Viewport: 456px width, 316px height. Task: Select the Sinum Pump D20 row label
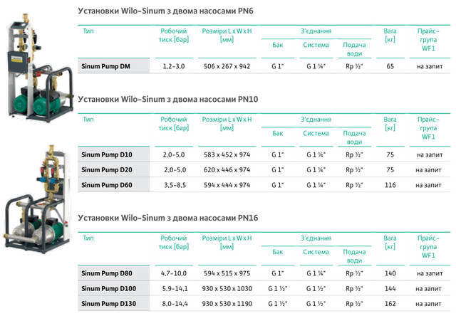coord(105,170)
